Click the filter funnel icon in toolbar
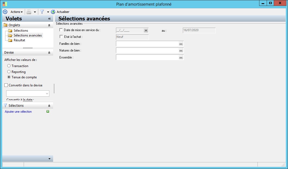 click(x=42, y=12)
